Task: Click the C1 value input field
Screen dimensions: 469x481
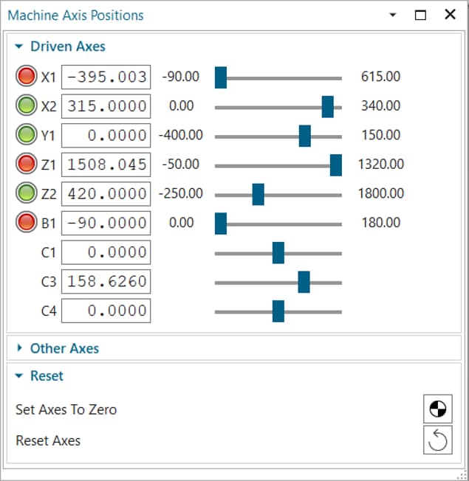Action: 106,252
